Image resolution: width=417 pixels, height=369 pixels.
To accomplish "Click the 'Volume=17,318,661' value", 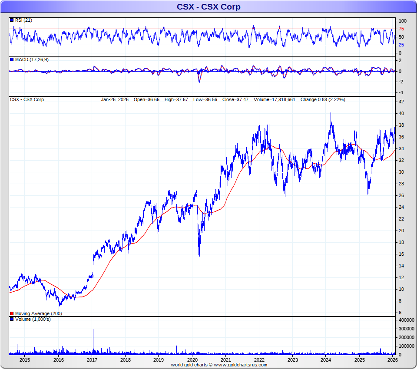I will tap(275, 99).
